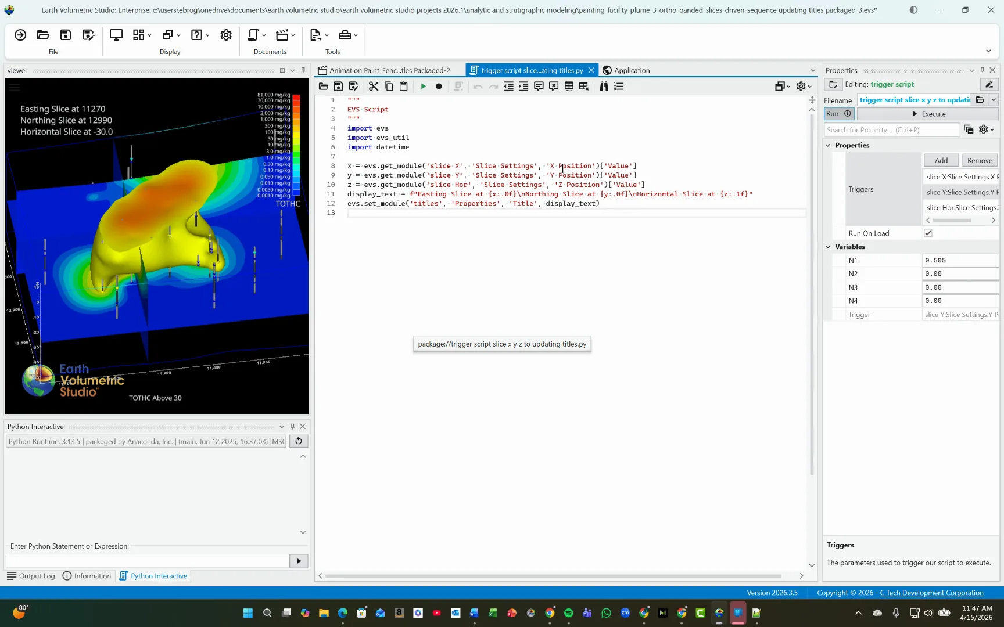Click the script editor Paste clipboard icon

404,86
